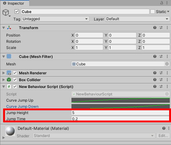The height and width of the screenshot is (145, 171).
Task: Open the Inspector tab options menu
Action: pyautogui.click(x=167, y=3)
